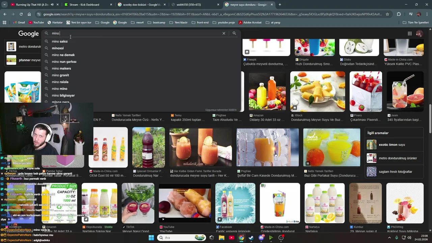Open YouTube app from the taskbar

click(231, 238)
